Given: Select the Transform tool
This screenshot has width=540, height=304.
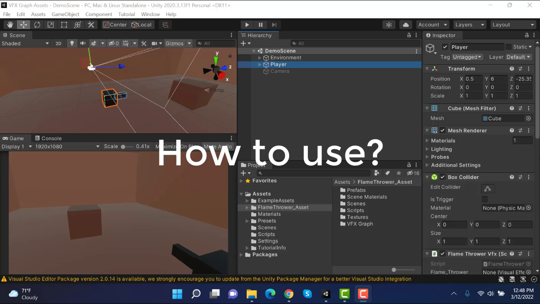Looking at the screenshot, I should [77, 25].
